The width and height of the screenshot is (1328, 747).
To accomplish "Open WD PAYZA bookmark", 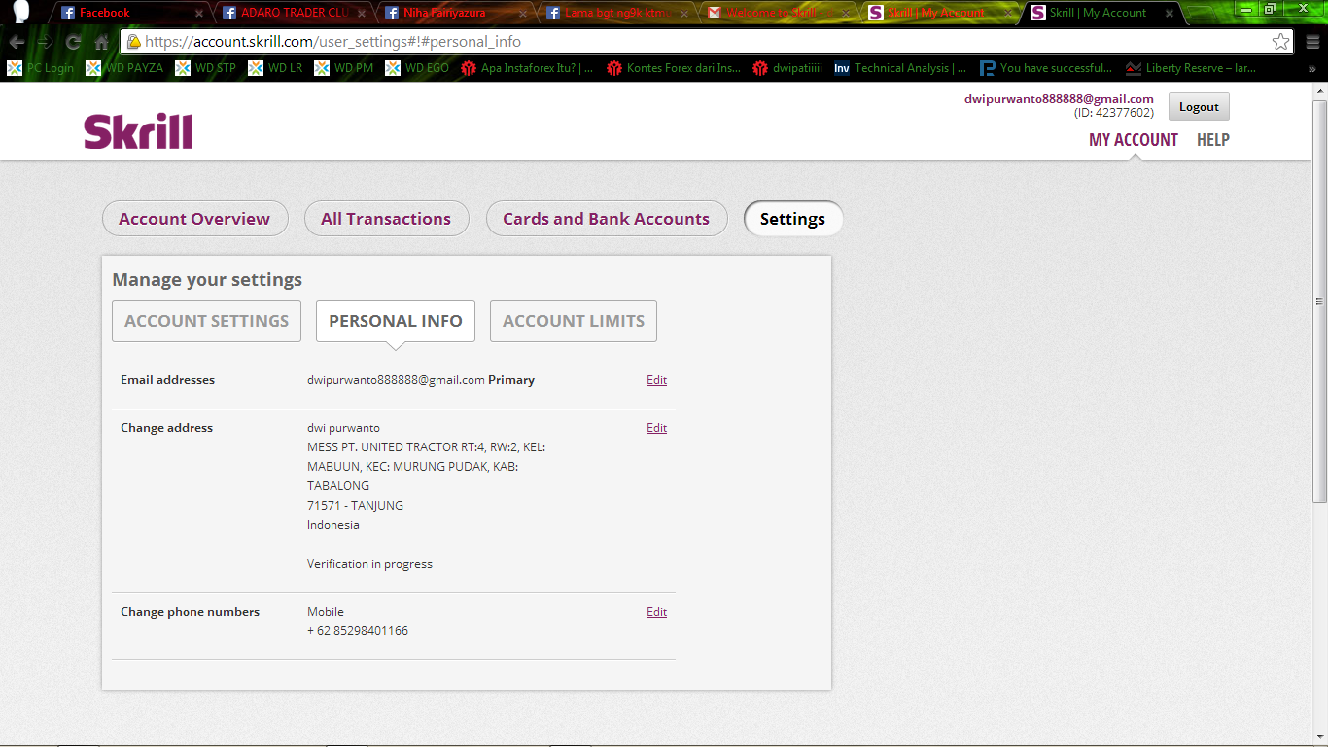I will click(x=124, y=68).
